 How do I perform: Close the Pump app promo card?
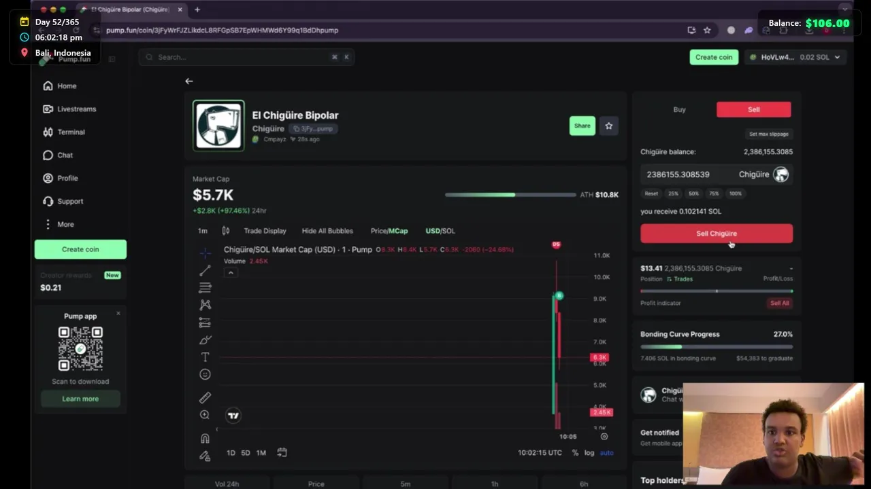click(118, 313)
